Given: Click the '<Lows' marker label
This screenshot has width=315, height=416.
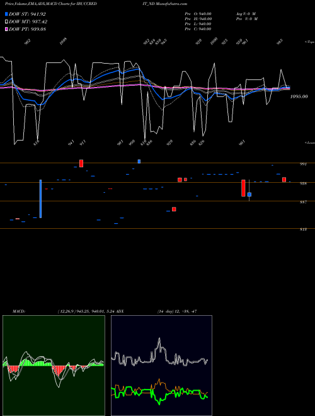Looking at the screenshot, I should pyautogui.click(x=310, y=142).
